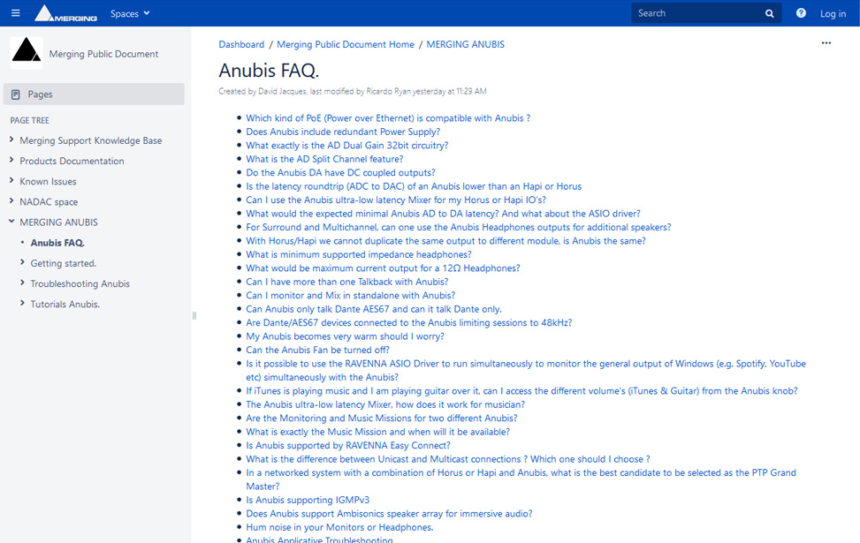Select Products Documentation in page tree
Viewport: 860px width, 543px height.
pos(72,161)
